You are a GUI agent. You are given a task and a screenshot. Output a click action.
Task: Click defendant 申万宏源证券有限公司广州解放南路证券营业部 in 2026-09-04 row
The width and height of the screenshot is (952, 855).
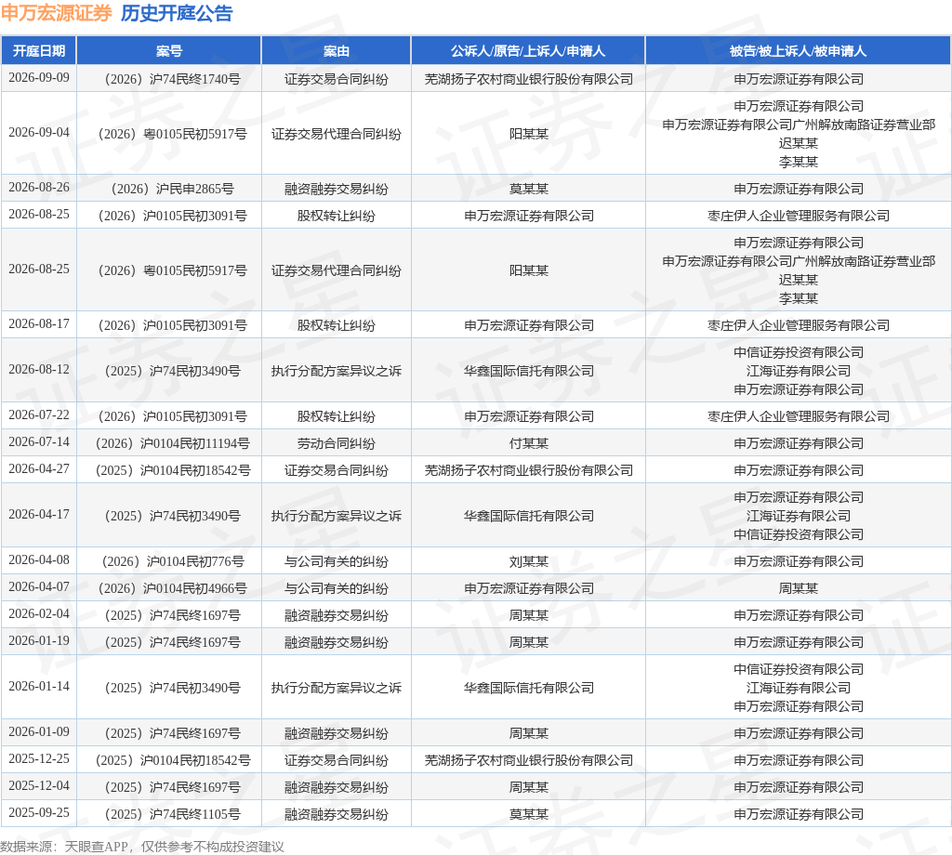(799, 125)
